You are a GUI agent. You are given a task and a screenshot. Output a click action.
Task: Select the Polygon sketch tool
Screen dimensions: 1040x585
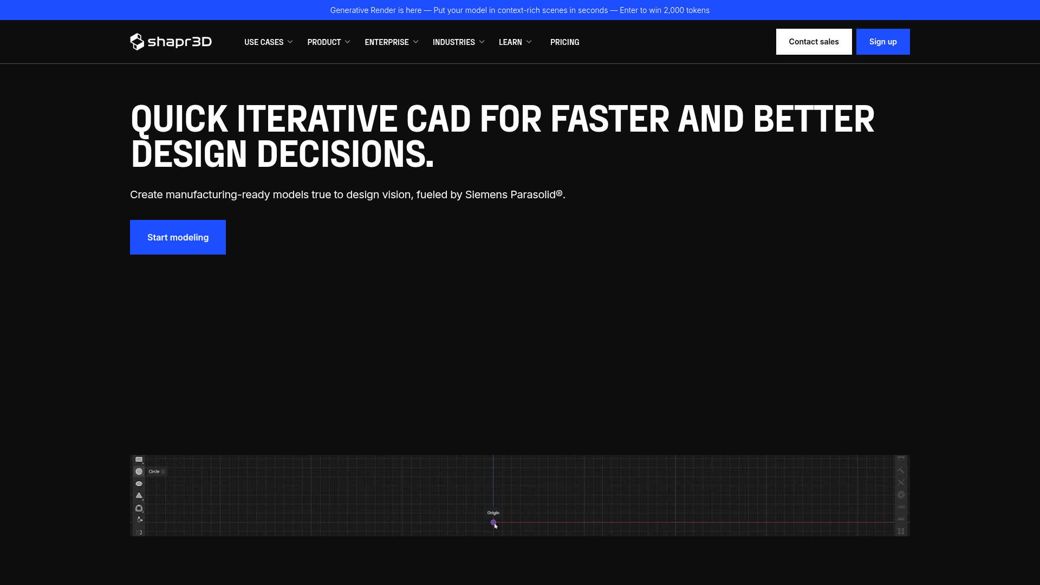pos(139,496)
